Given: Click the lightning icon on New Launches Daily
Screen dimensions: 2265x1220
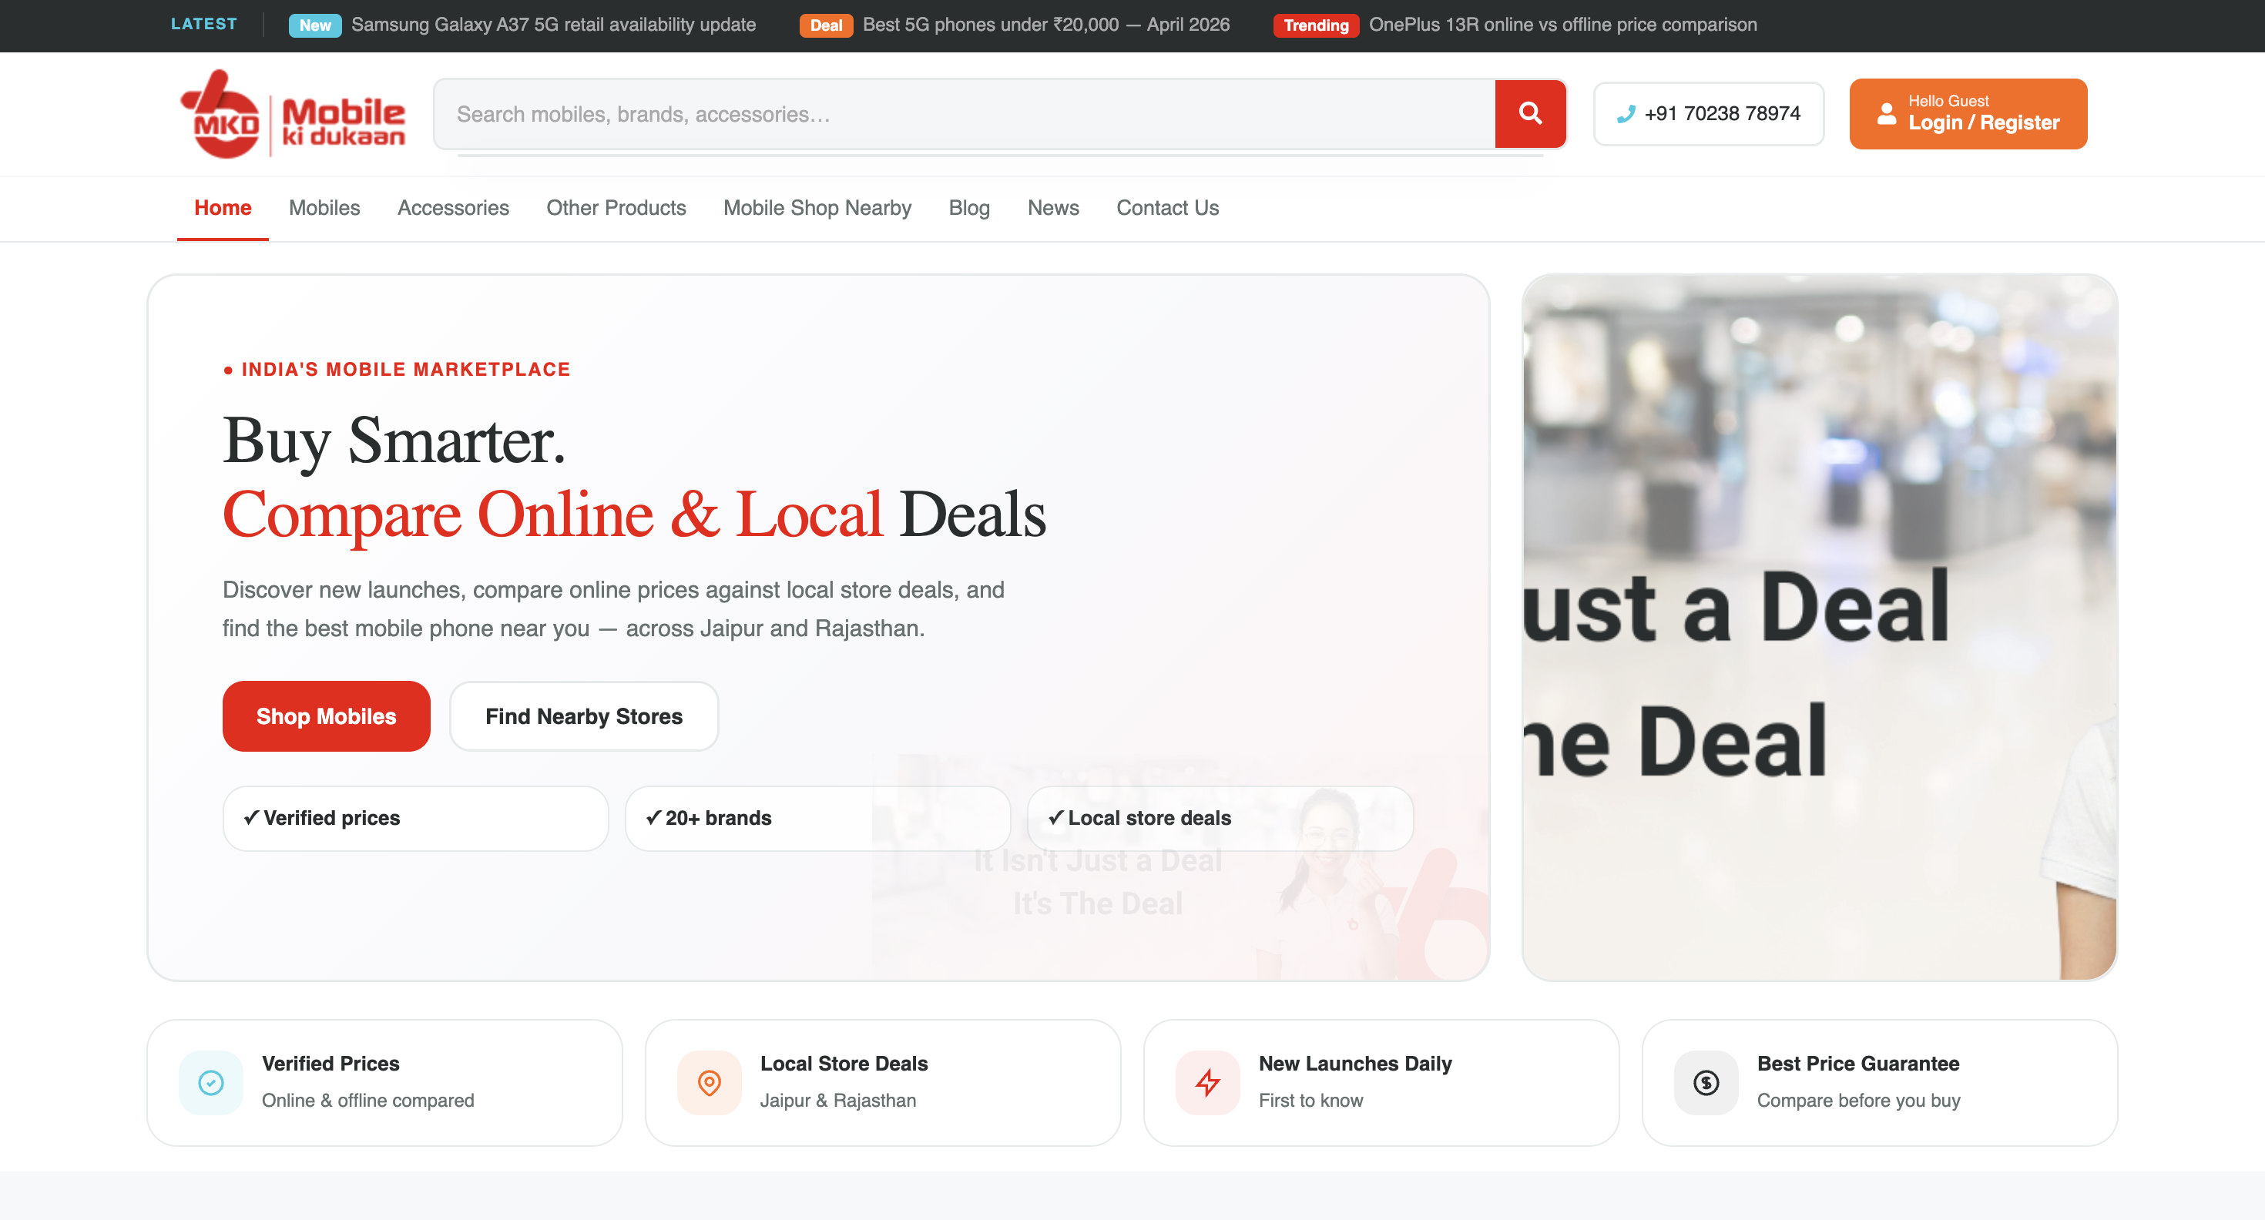Looking at the screenshot, I should (x=1207, y=1082).
